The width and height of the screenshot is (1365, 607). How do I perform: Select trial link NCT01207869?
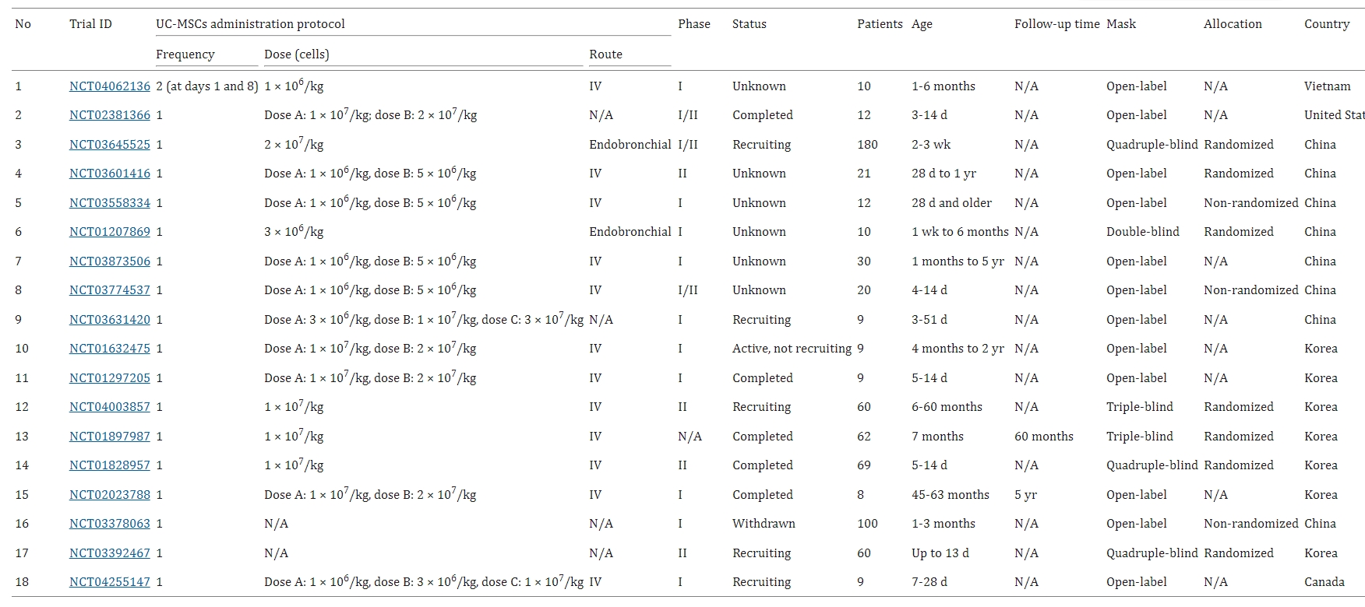point(109,232)
